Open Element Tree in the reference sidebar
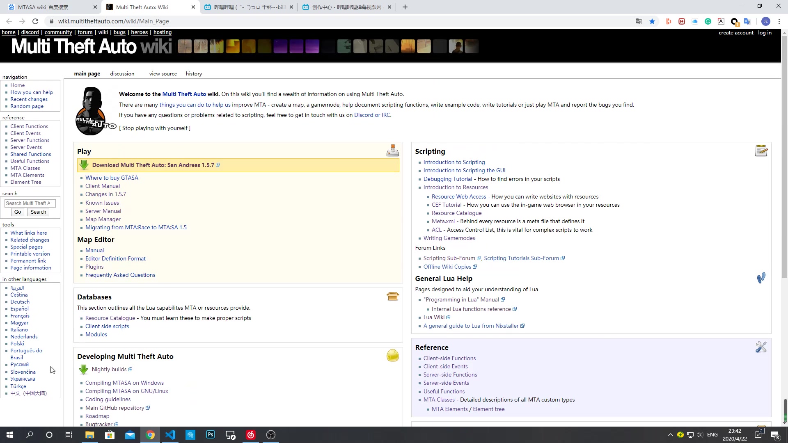Image resolution: width=788 pixels, height=443 pixels. pos(26,182)
